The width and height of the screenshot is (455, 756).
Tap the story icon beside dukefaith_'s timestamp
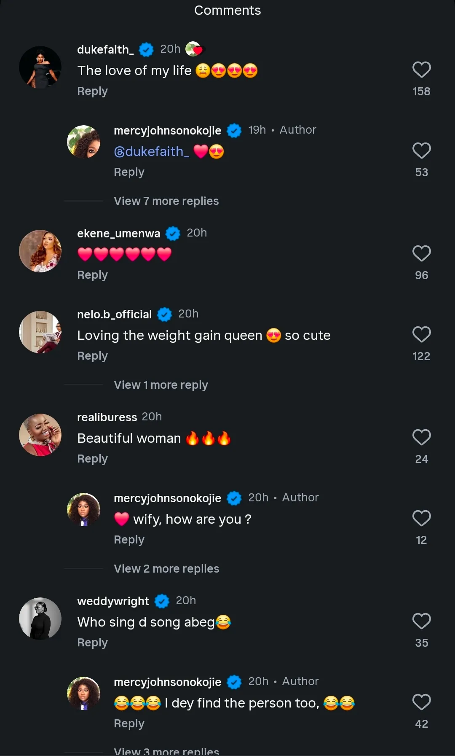(194, 49)
